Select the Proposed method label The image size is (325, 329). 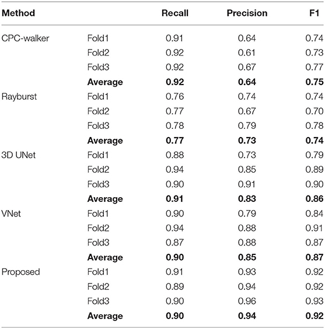(x=20, y=272)
